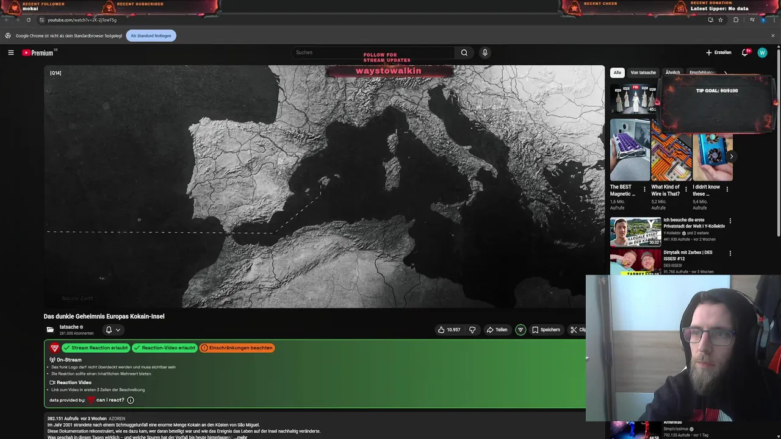This screenshot has width=781, height=439.
Task: Share the video via Teilen
Action: point(497,330)
